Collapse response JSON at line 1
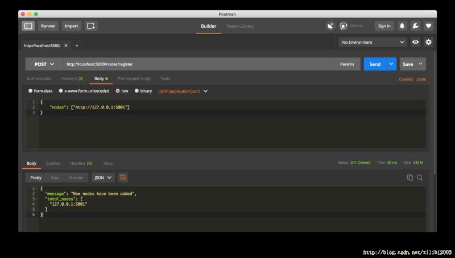This screenshot has height=258, width=455. 37,189
